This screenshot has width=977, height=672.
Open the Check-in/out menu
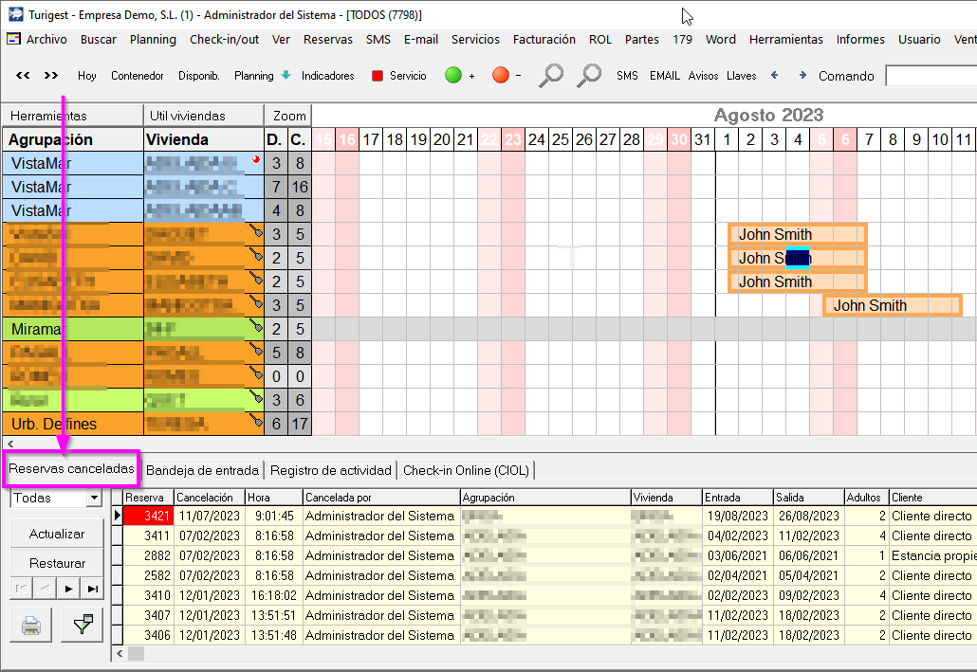click(224, 40)
